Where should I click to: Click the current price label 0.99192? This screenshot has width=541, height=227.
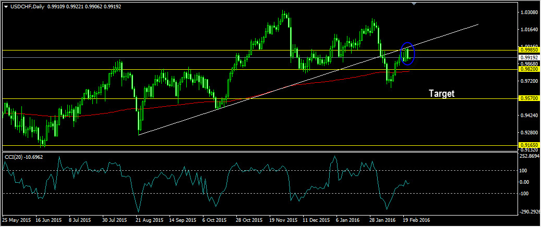528,57
